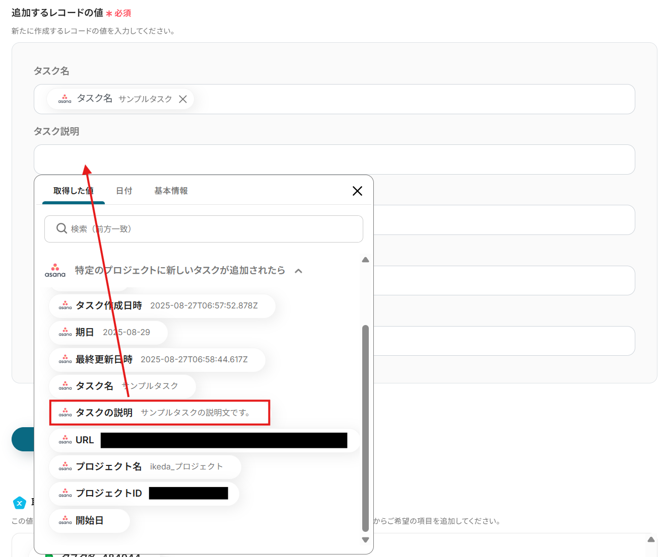This screenshot has width=662, height=557.
Task: Select the プロジェクトID value chip
Action: [x=144, y=493]
